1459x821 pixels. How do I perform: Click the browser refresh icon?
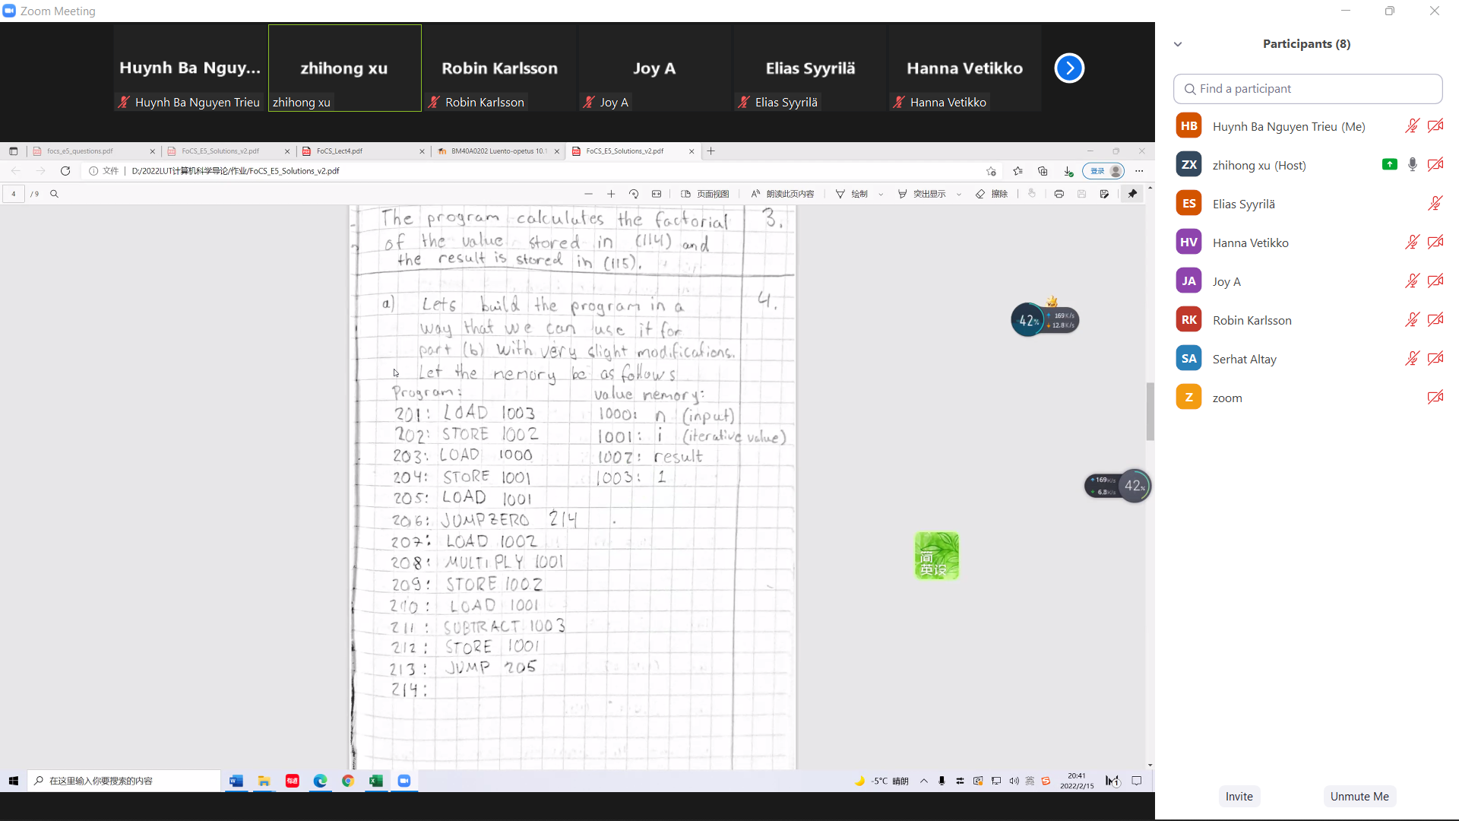tap(65, 171)
